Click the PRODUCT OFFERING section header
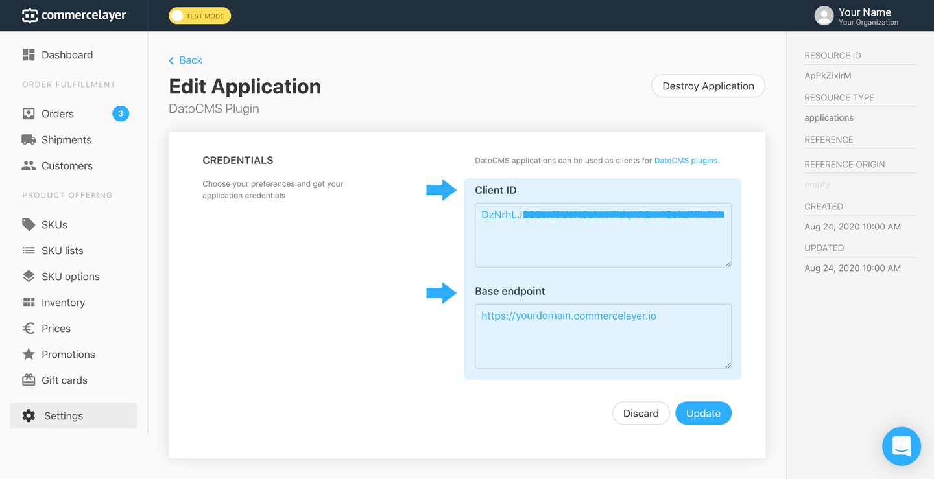Screen dimensions: 934x479 pos(67,195)
